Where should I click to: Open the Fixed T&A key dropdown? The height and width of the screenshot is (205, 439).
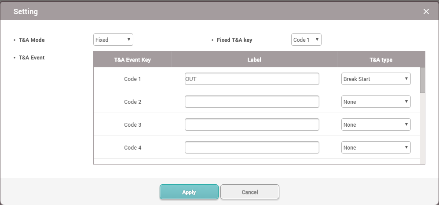click(306, 40)
